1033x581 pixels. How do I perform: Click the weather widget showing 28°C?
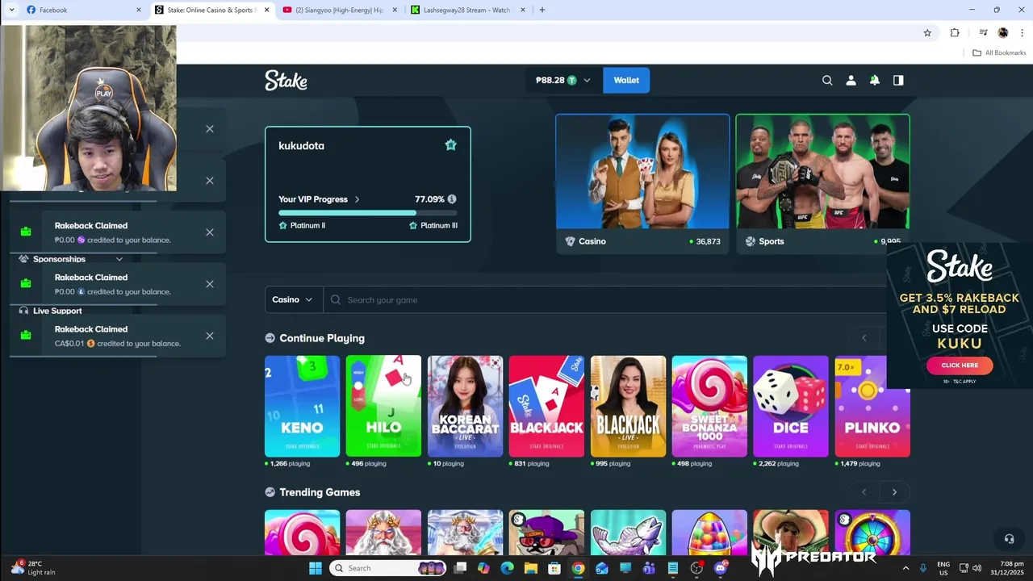[x=34, y=568]
